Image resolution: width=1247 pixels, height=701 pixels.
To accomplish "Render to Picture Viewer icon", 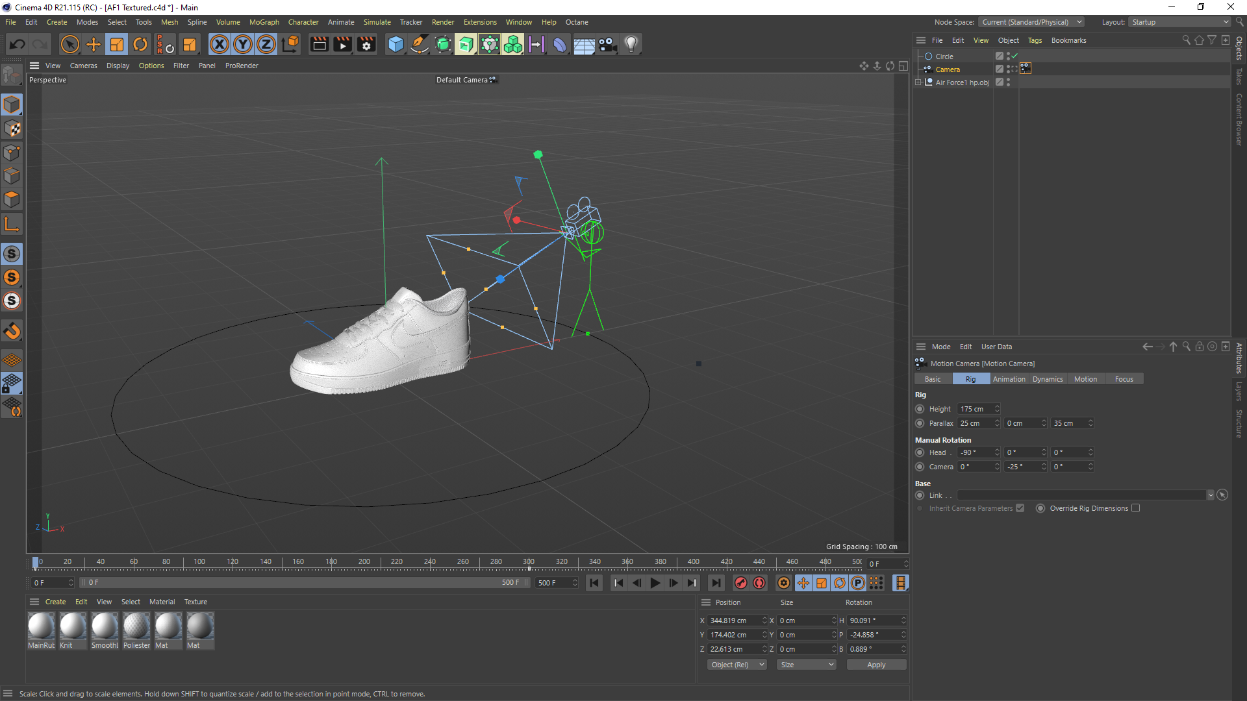I will pos(342,44).
